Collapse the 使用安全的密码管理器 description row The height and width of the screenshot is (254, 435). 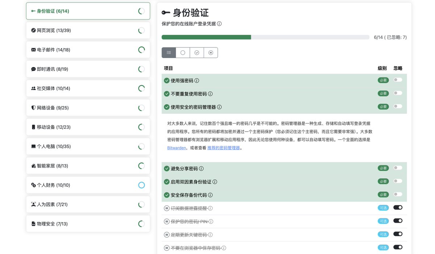point(284,107)
